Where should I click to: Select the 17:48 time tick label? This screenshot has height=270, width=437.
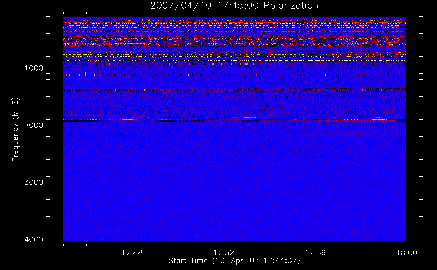132,253
